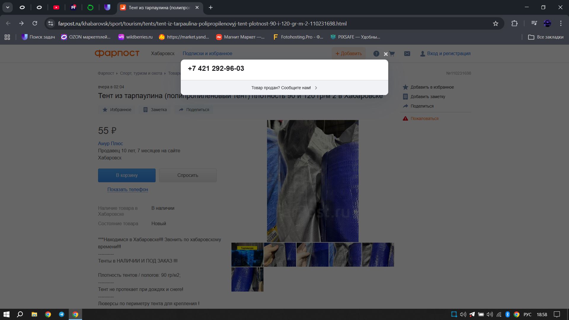Viewport: 569px width, 320px height.
Task: Click the Амур Плюс seller link
Action: click(110, 143)
